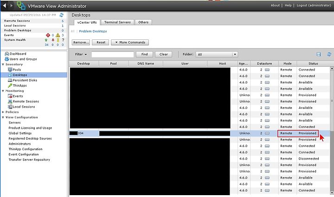Open ThinApps under Inventory
334x197 pixels.
point(17,86)
